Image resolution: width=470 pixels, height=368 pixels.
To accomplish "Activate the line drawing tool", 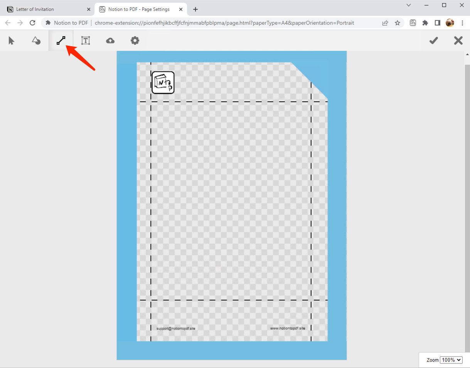I will pyautogui.click(x=61, y=40).
